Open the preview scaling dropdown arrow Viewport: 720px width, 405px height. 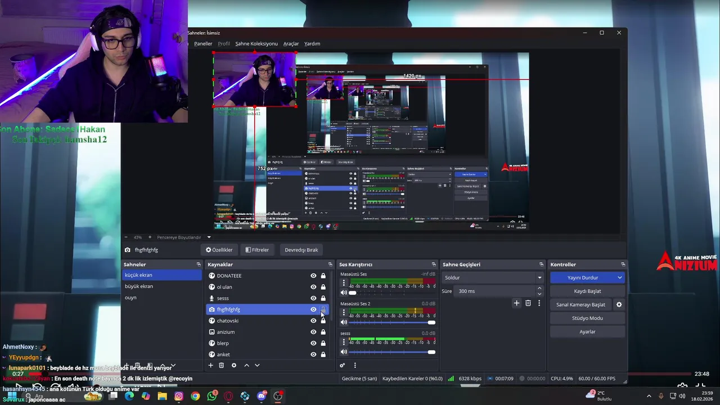[x=209, y=237]
